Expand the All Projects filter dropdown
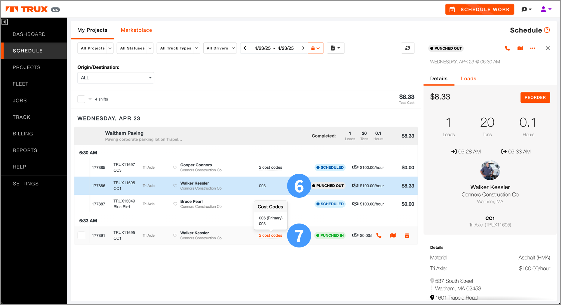 (x=96, y=48)
